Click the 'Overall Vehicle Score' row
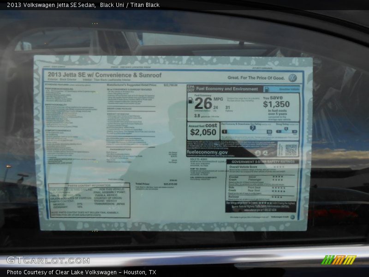Screen dimensions: 369x277 click(262, 167)
